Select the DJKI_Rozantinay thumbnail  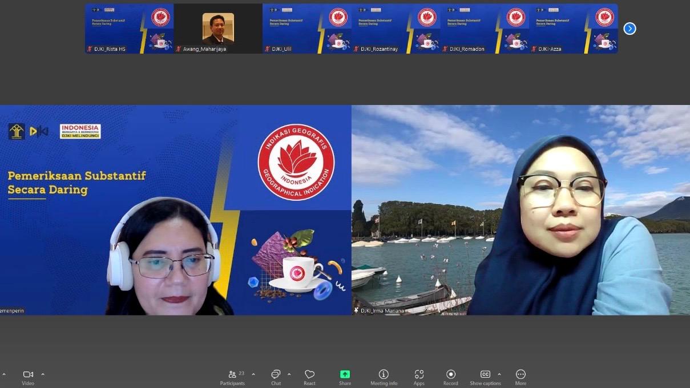(396, 29)
